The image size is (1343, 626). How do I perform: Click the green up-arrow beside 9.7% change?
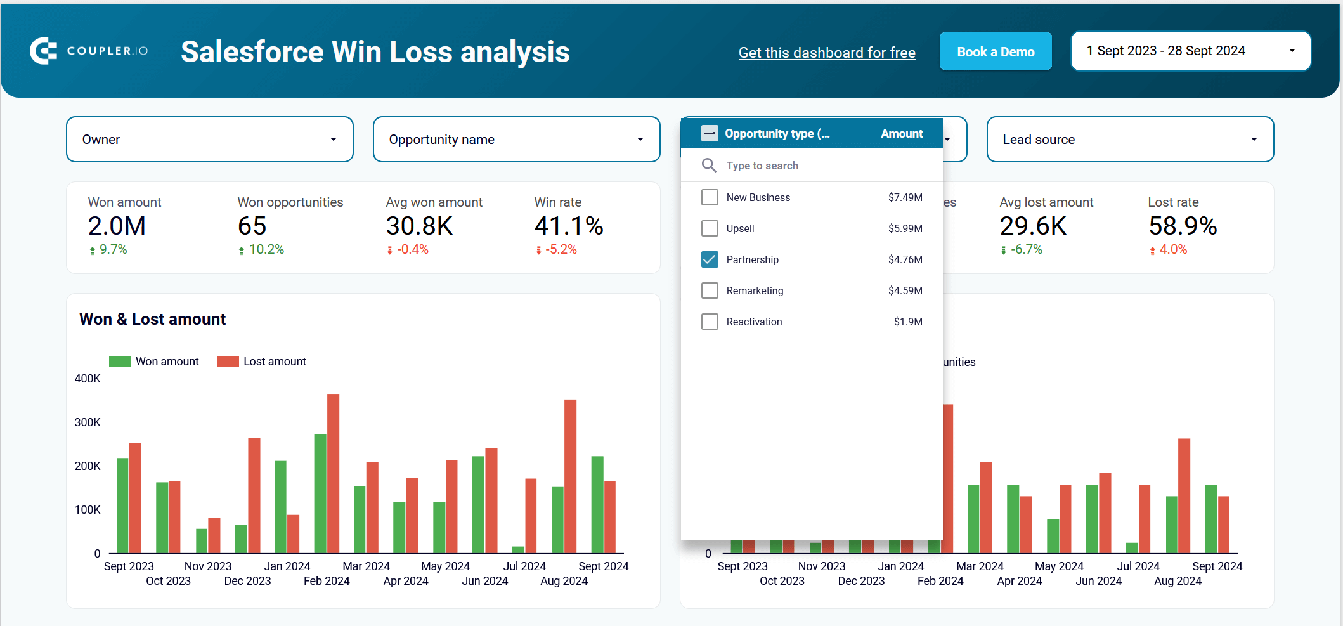[93, 251]
